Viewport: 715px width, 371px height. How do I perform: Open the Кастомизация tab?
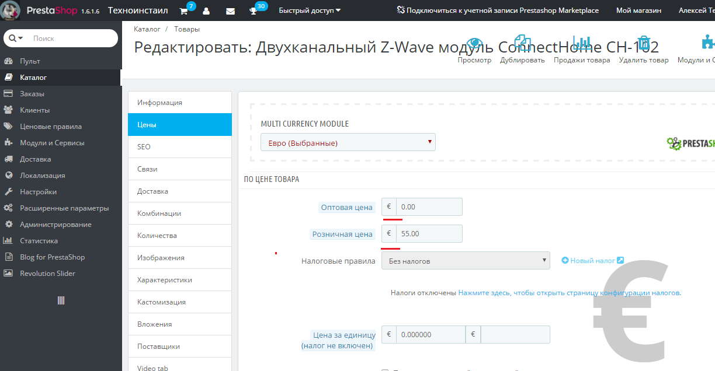[180, 302]
